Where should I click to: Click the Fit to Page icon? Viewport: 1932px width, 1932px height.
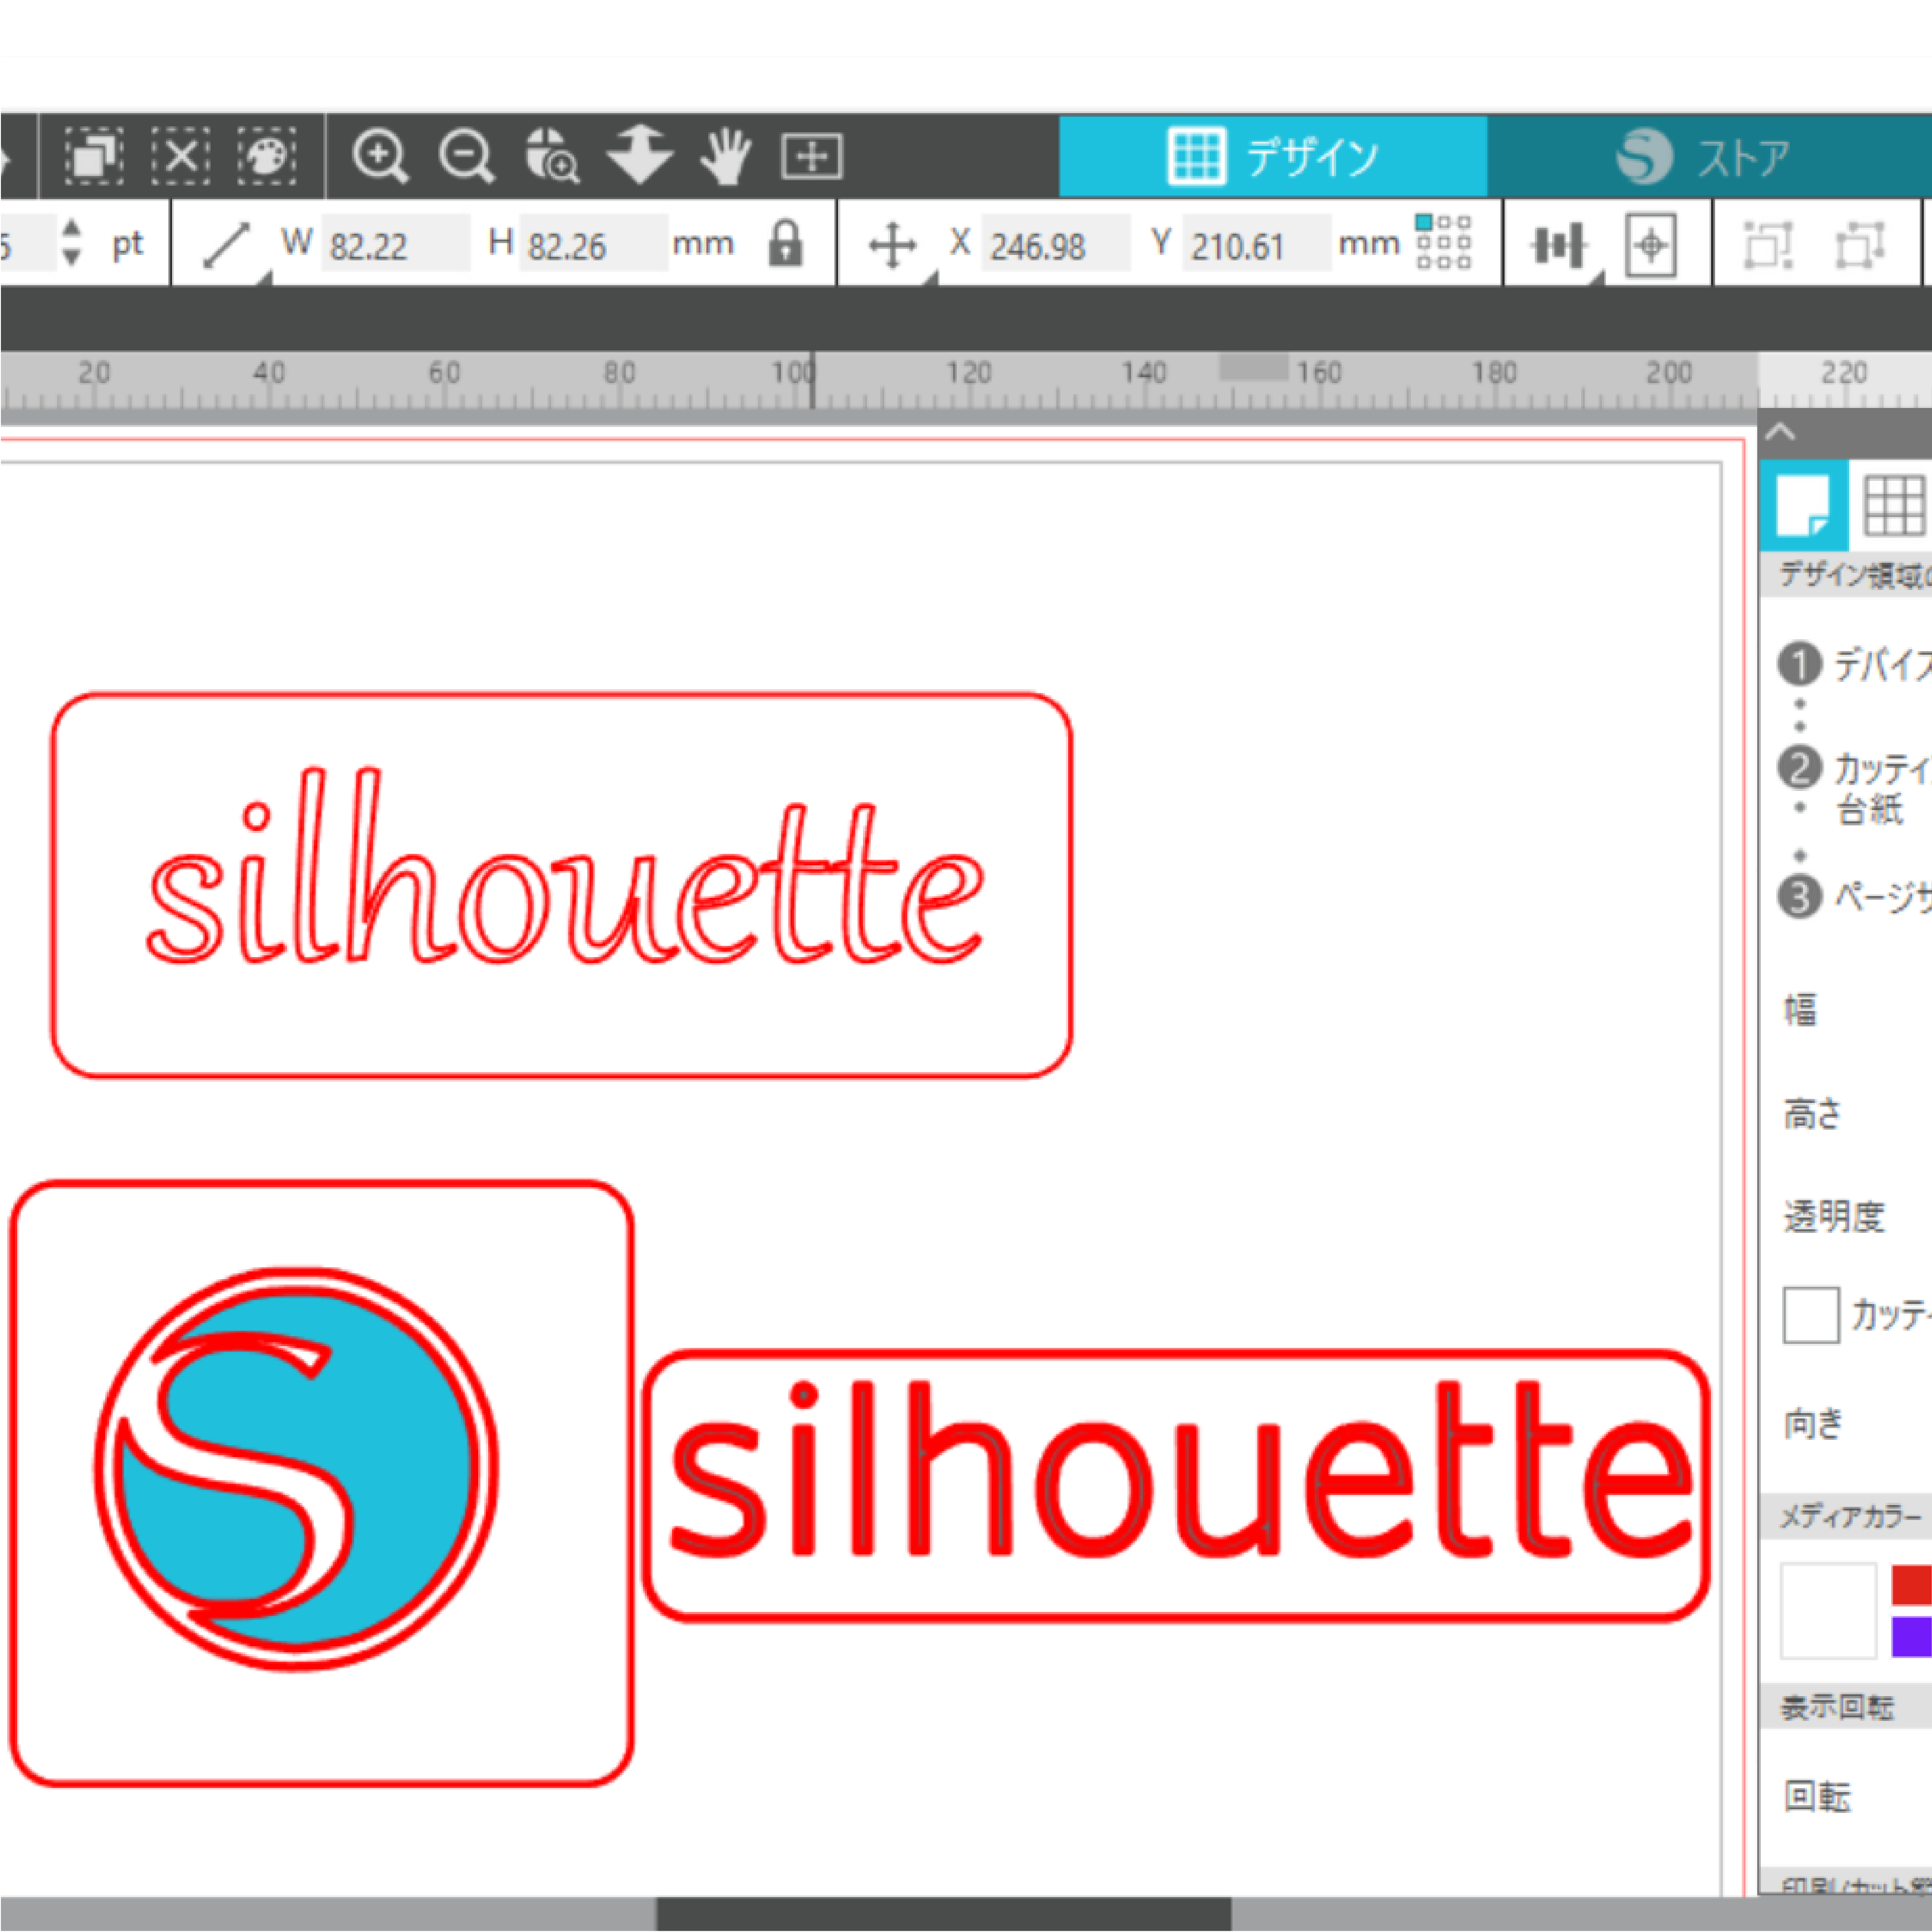(811, 157)
